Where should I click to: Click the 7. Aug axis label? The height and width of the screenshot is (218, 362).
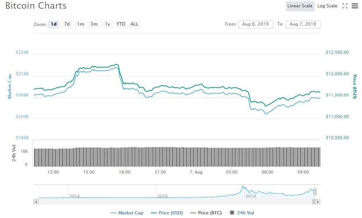pyautogui.click(x=196, y=172)
